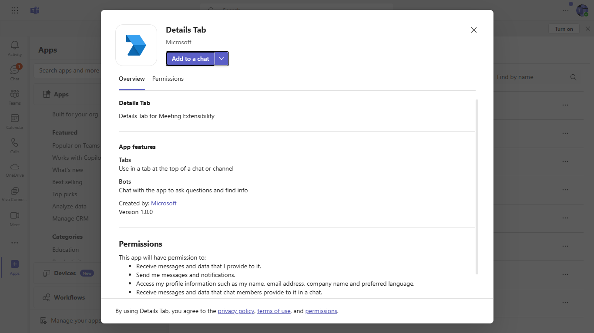Select Apps section in left panel
This screenshot has height=333, width=594.
68,94
